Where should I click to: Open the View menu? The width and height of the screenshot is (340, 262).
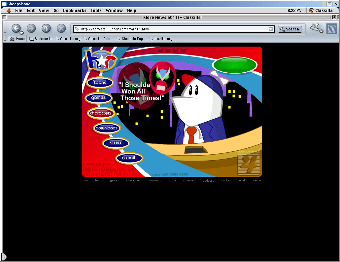44,11
